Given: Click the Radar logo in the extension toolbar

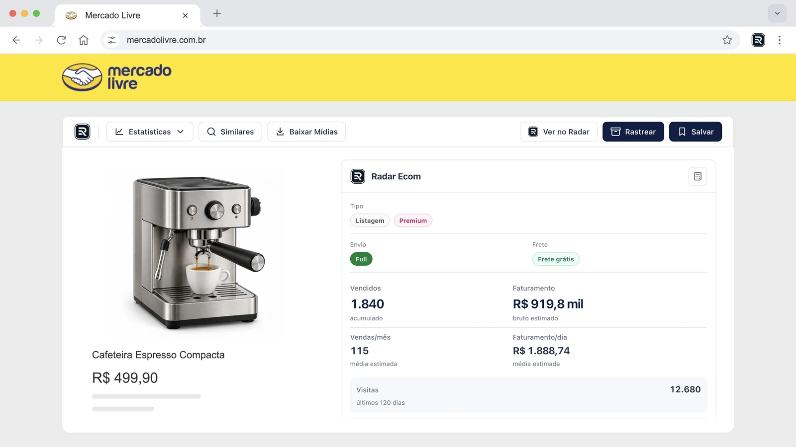Looking at the screenshot, I should (82, 132).
